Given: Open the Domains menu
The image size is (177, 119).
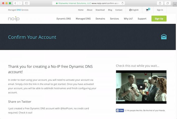Looking at the screenshot, I should (x=100, y=19).
